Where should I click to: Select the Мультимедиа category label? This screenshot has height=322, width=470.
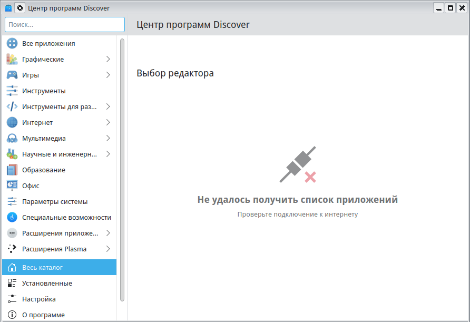pyautogui.click(x=44, y=139)
